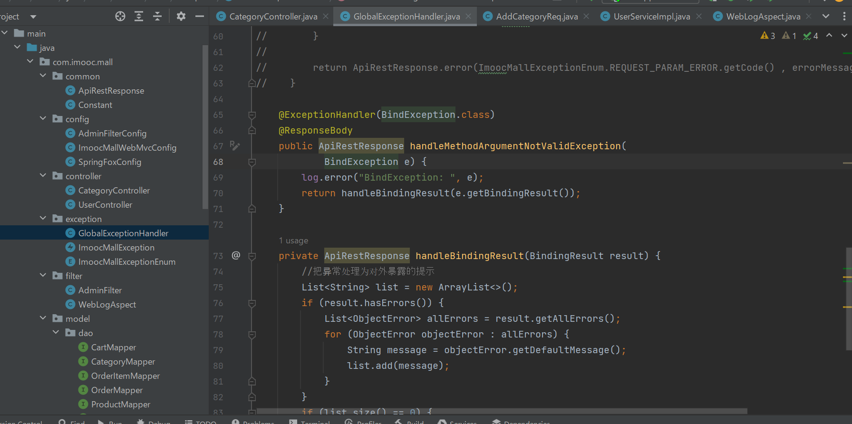Image resolution: width=852 pixels, height=424 pixels.
Task: Switch to the CategoryController.java tab
Action: click(272, 17)
